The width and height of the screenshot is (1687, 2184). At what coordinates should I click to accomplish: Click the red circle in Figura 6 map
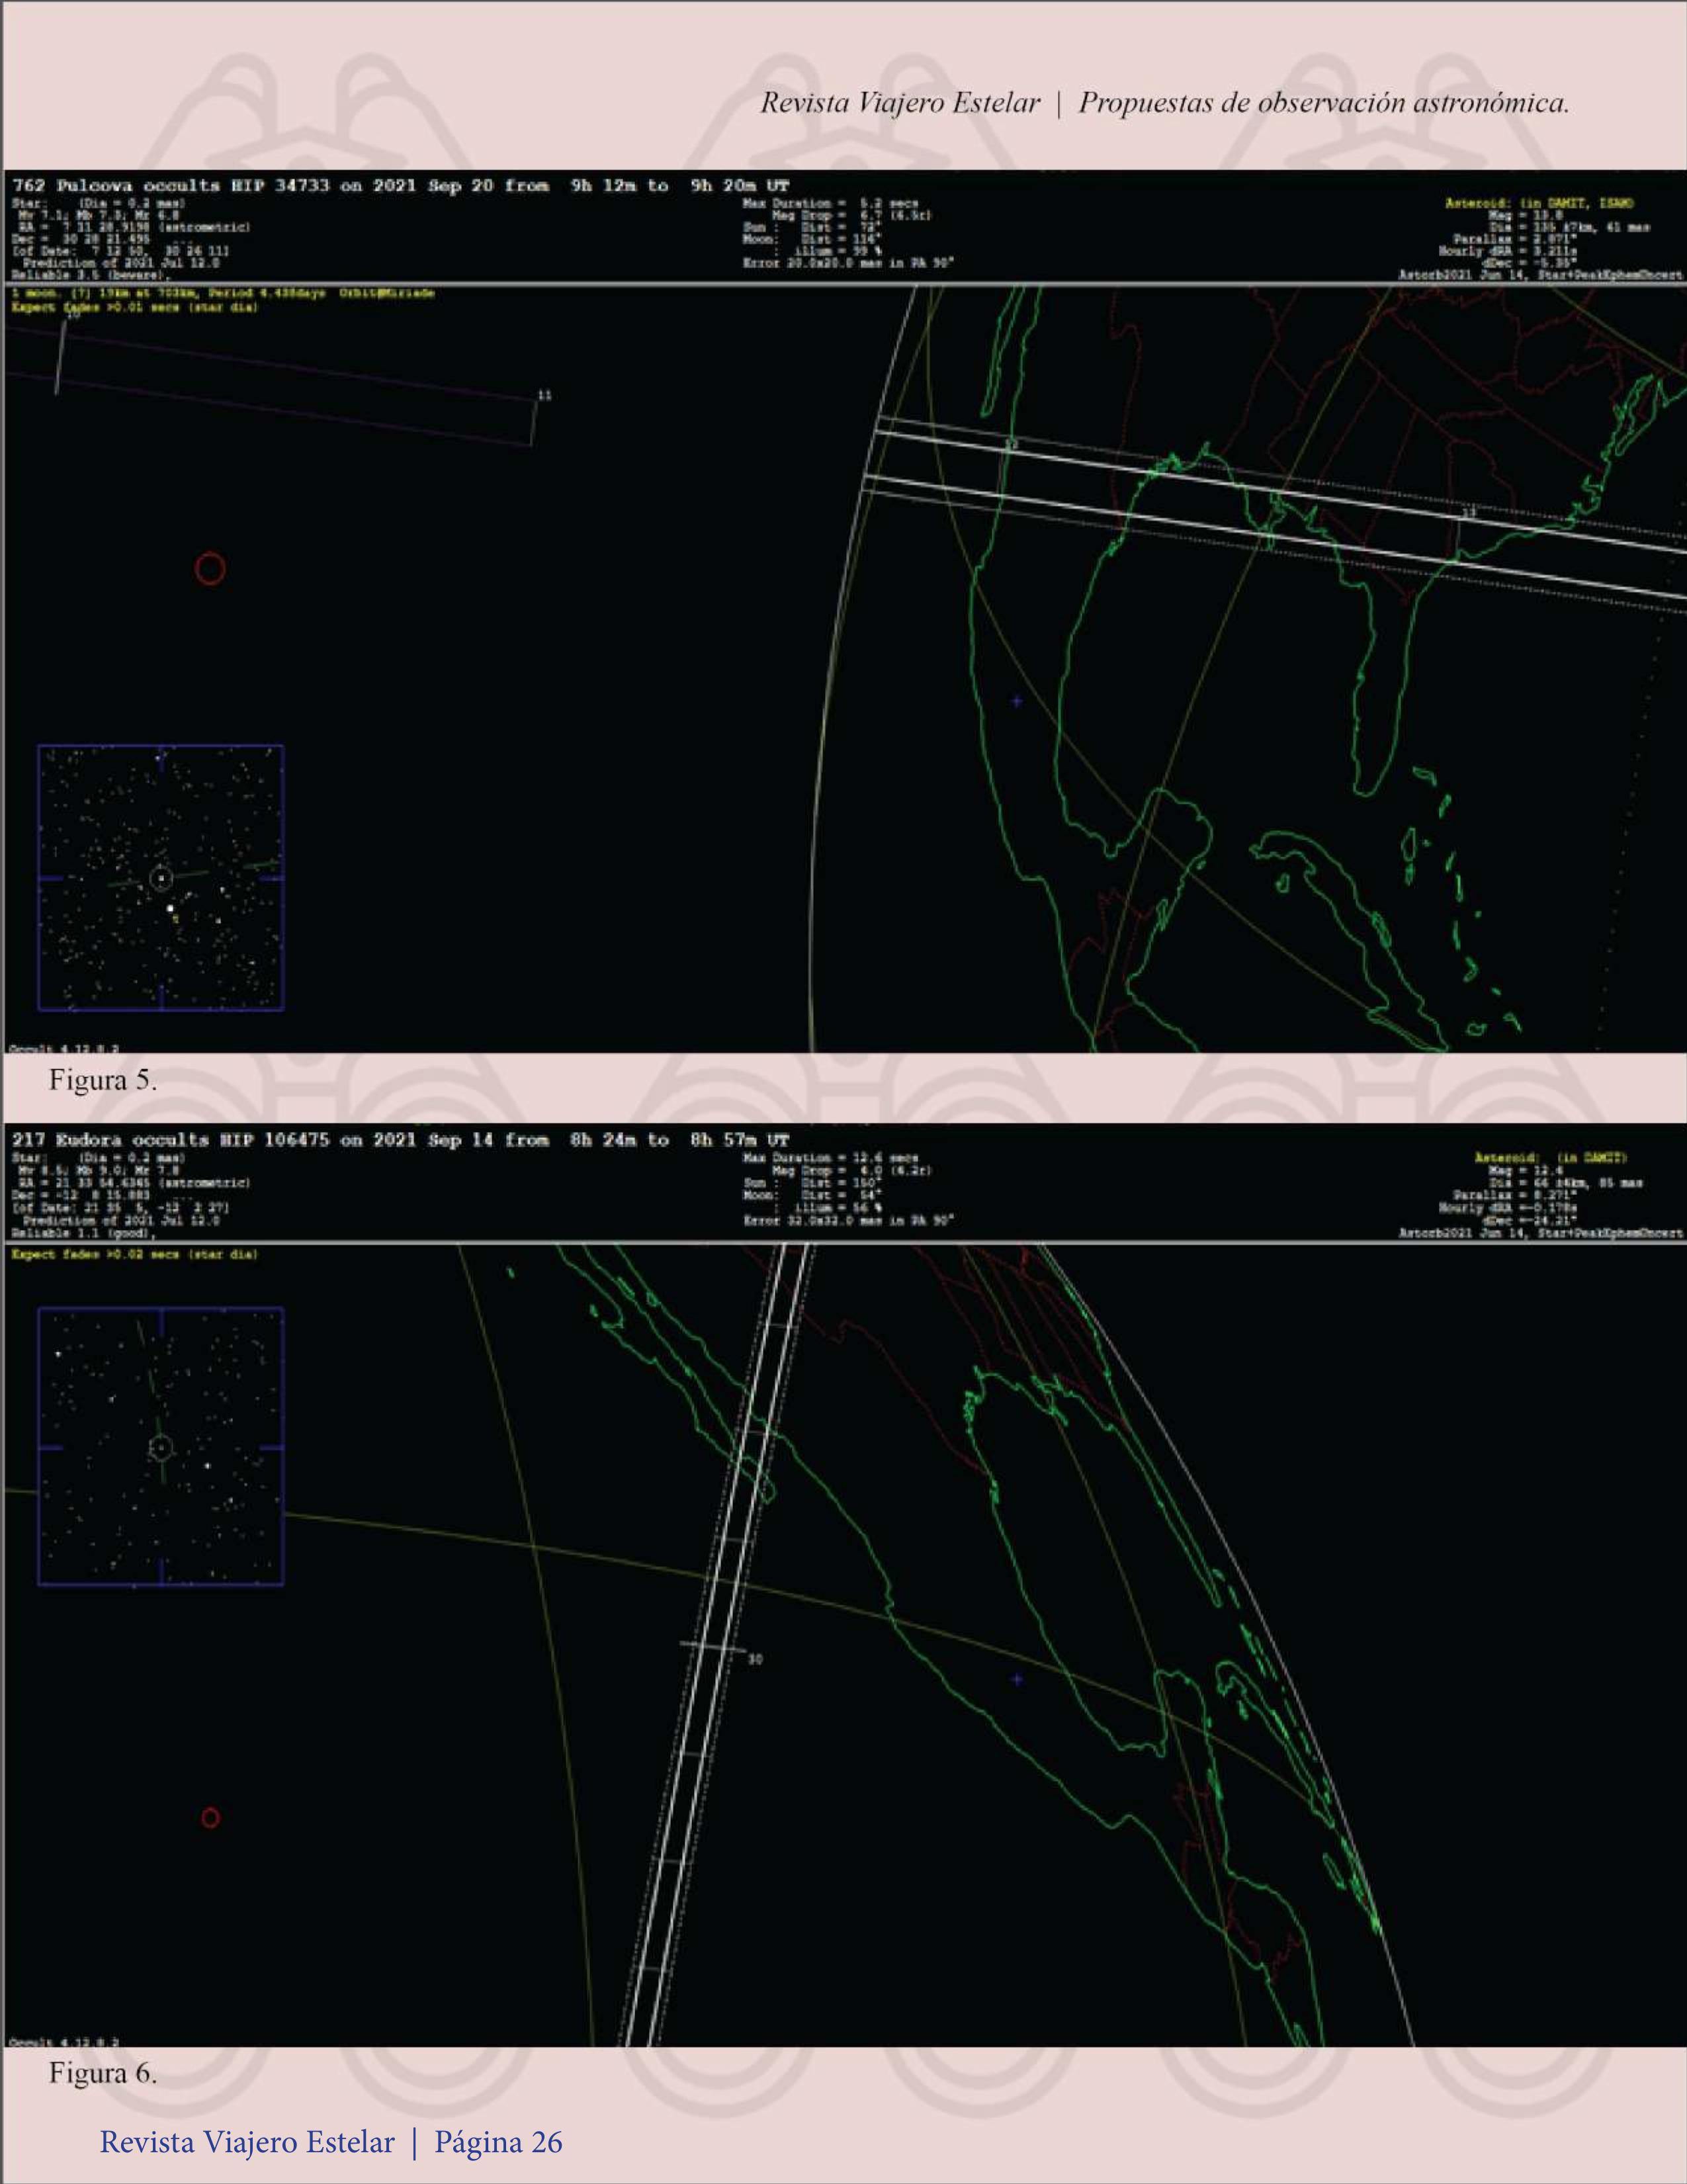point(210,1818)
